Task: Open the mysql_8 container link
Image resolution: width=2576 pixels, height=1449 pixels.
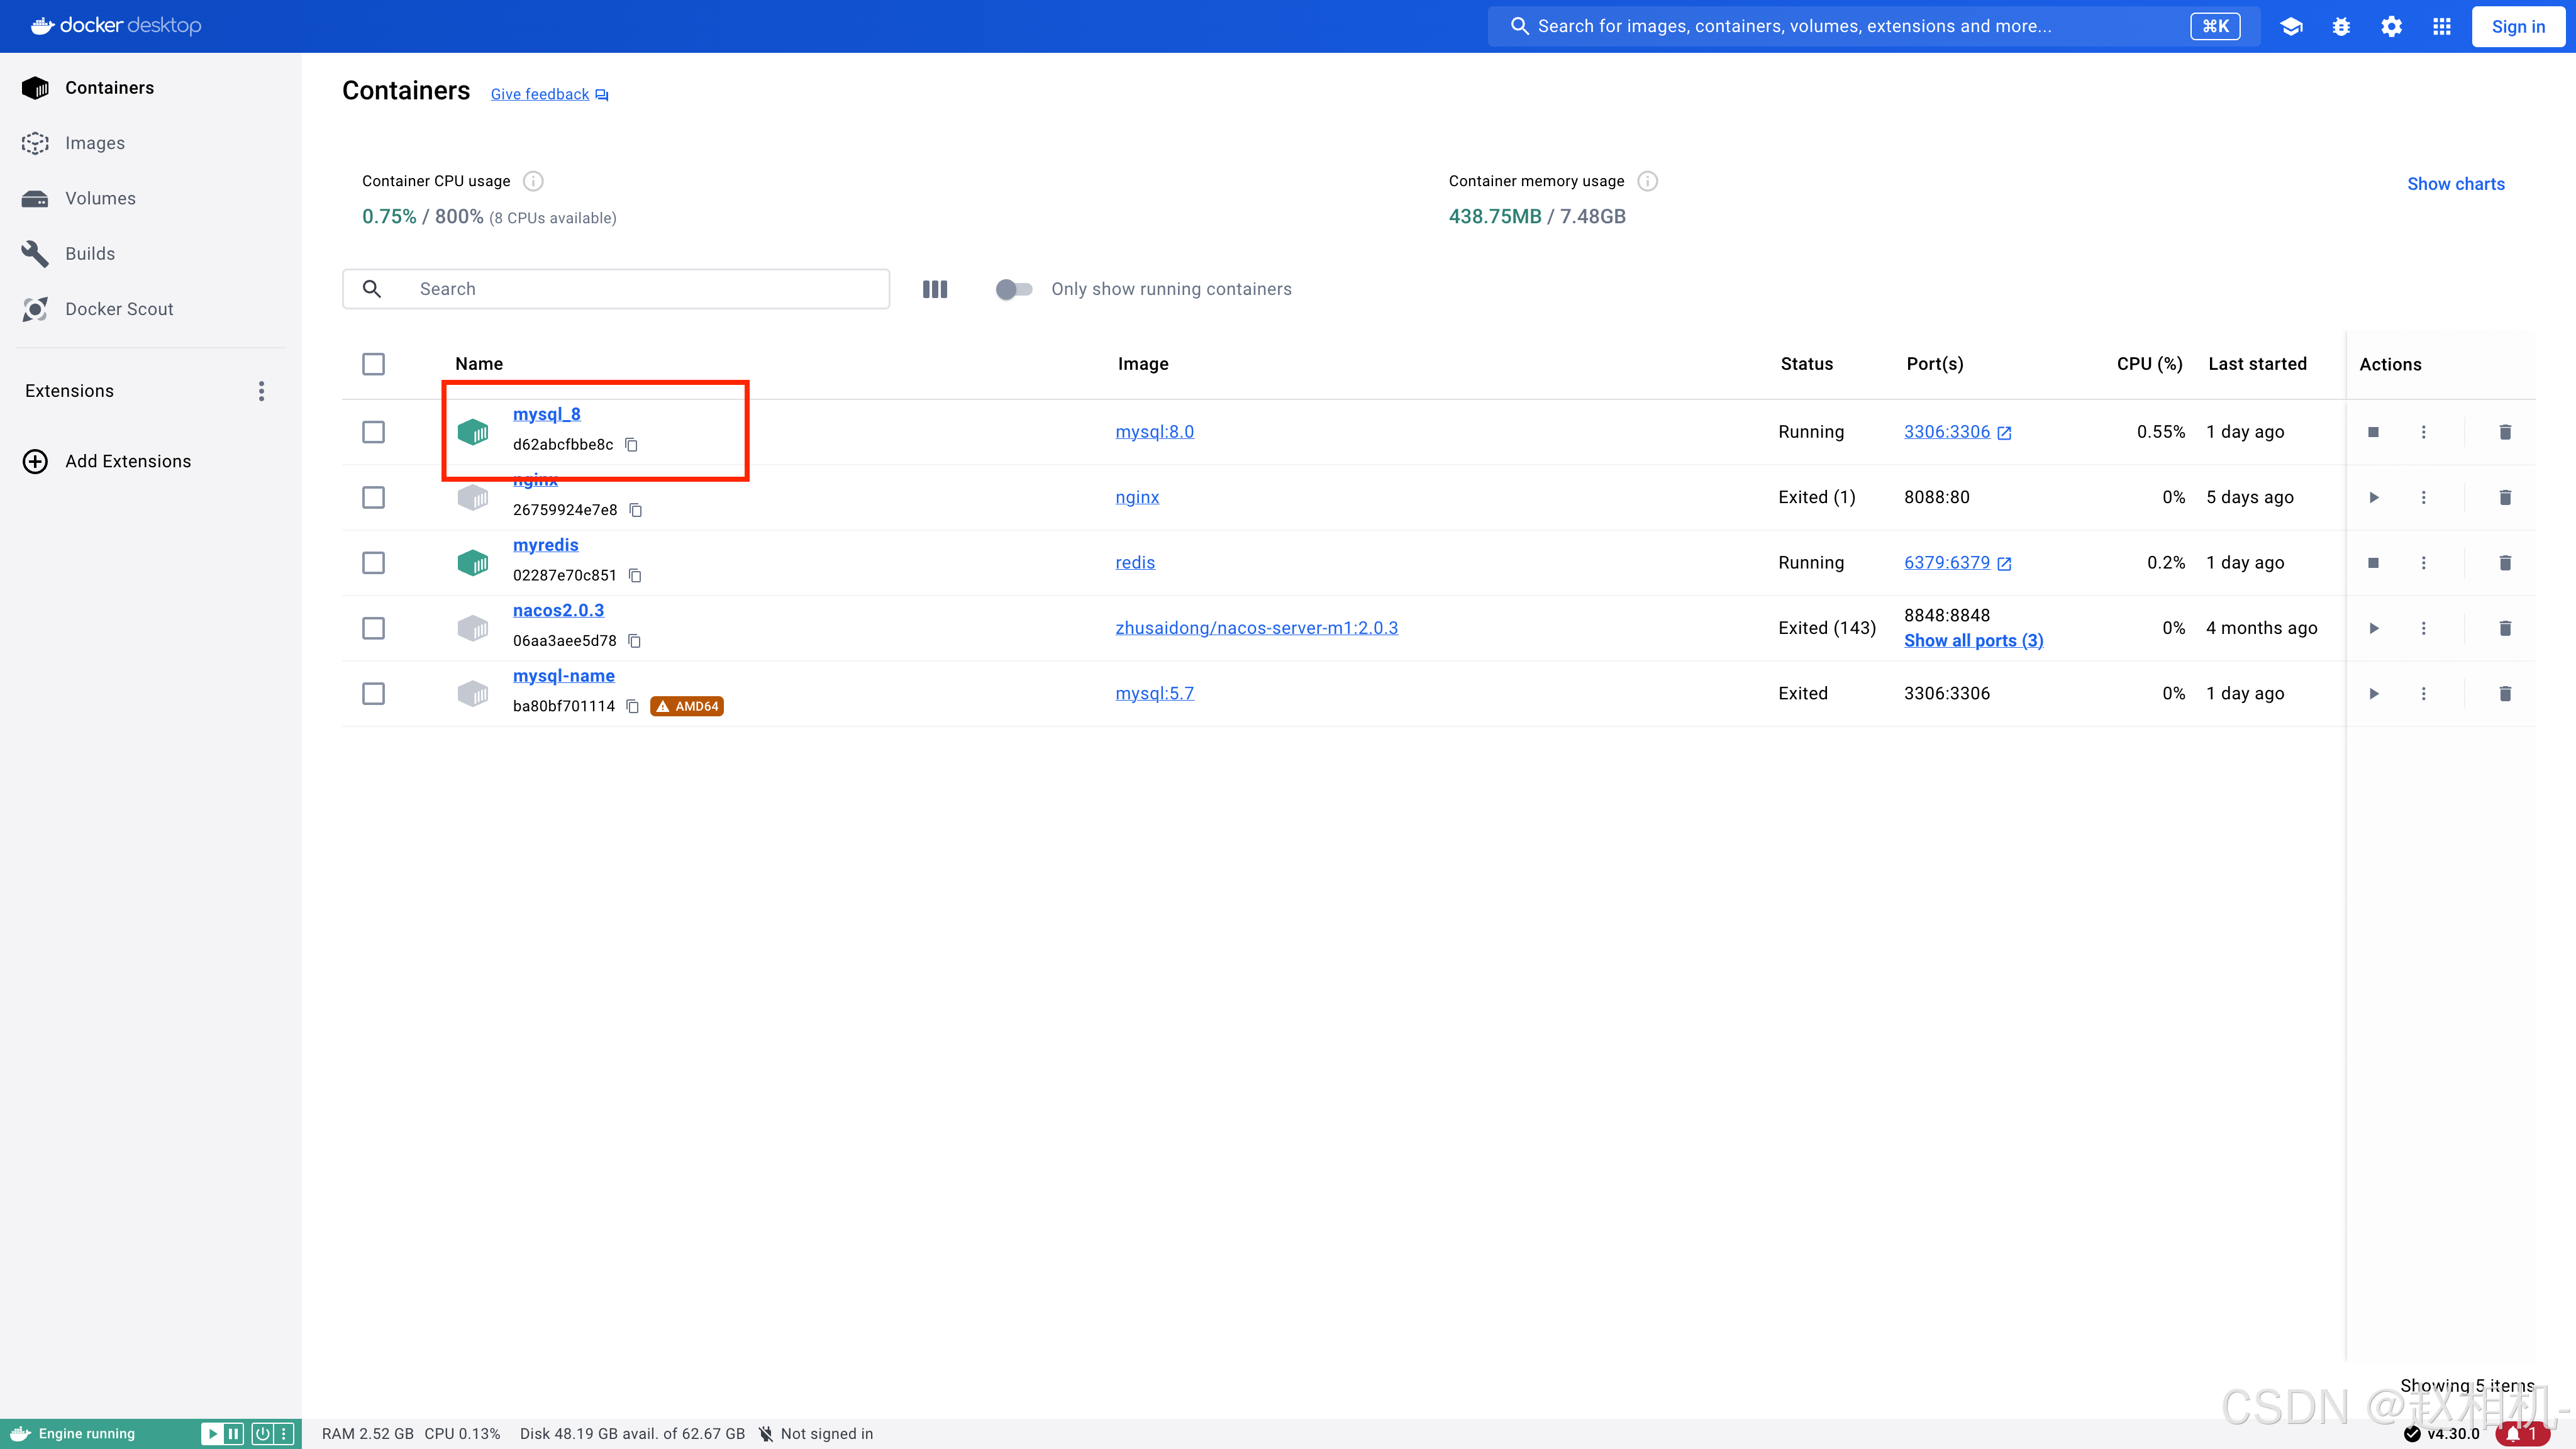Action: (546, 414)
